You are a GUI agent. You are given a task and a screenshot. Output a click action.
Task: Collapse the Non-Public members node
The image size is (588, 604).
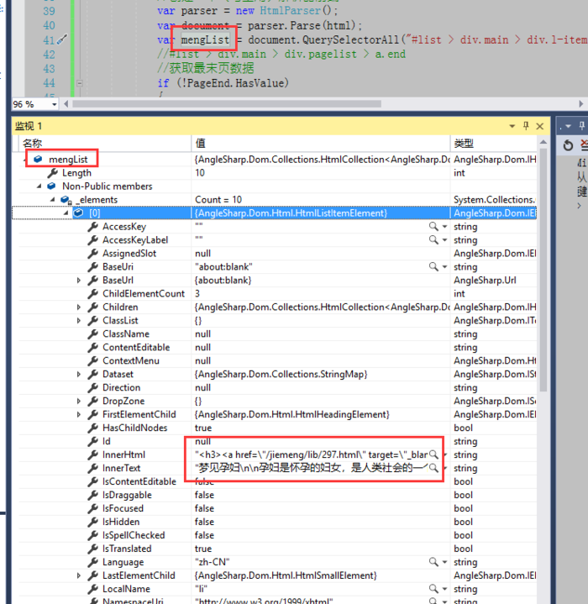39,186
